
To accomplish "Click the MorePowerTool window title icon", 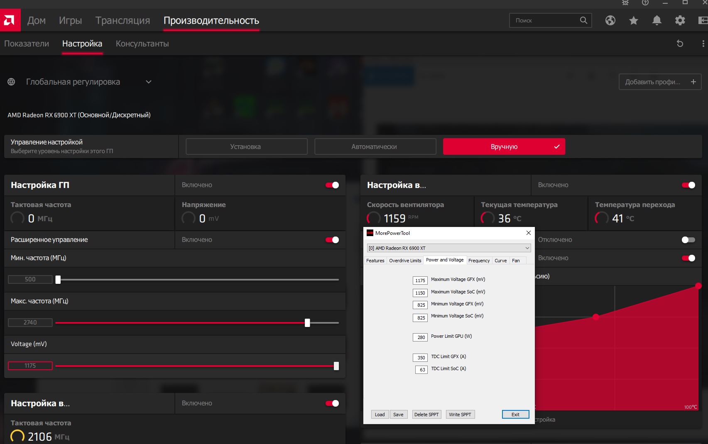I will coord(370,233).
